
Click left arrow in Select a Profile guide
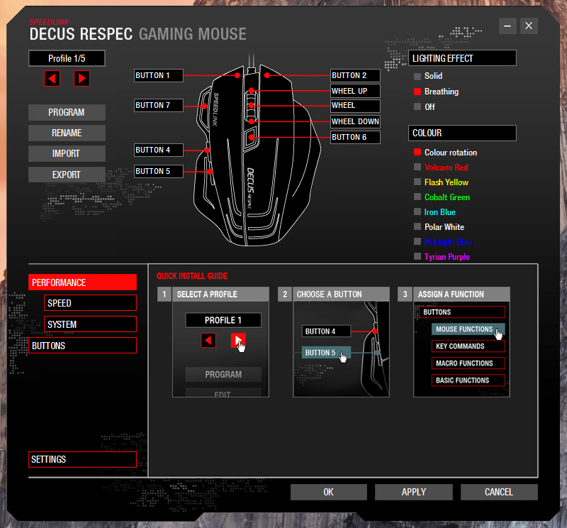tap(208, 341)
